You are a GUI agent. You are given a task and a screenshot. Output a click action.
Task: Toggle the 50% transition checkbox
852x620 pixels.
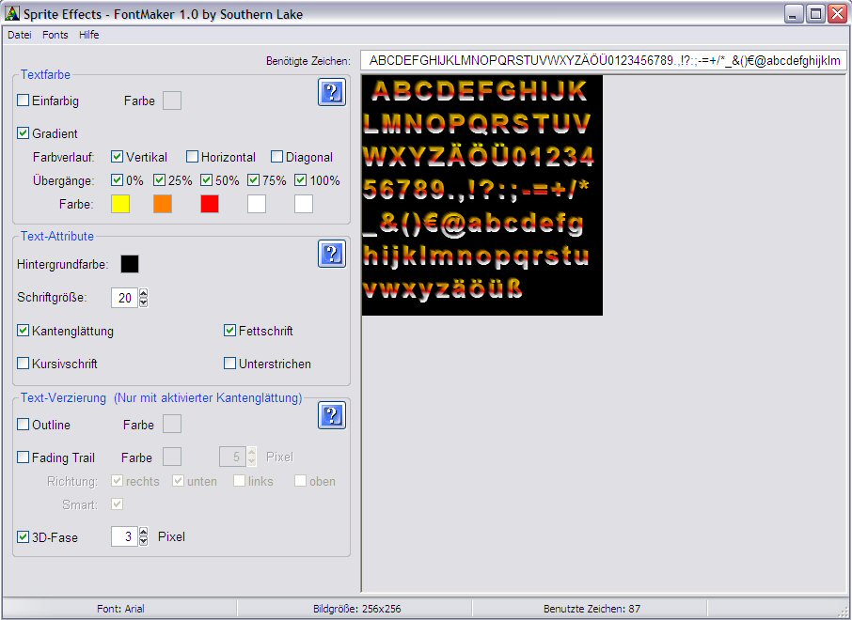tap(207, 180)
